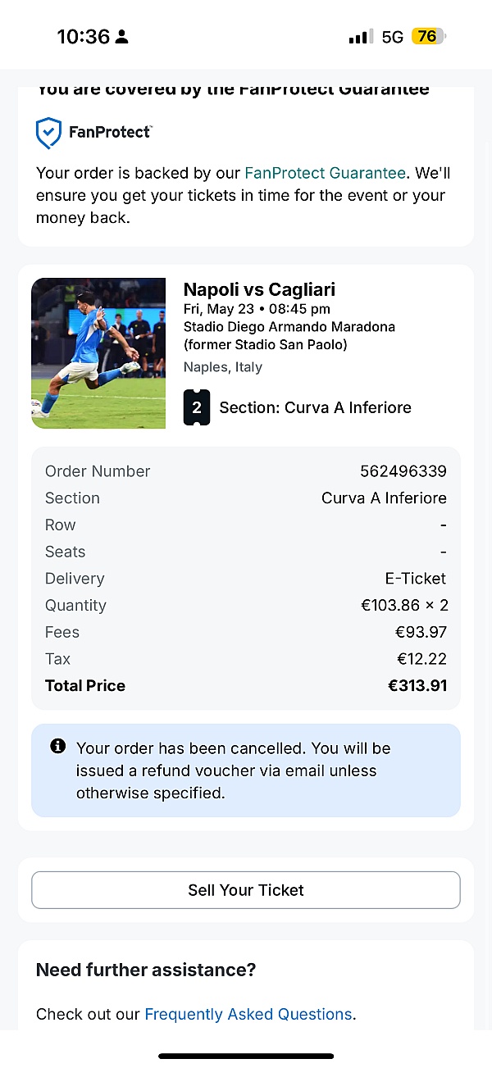Tap the info icon in cancellation notice

point(57,747)
